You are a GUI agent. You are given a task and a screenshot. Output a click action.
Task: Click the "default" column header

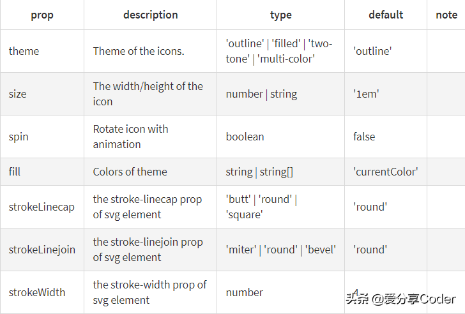click(x=385, y=15)
